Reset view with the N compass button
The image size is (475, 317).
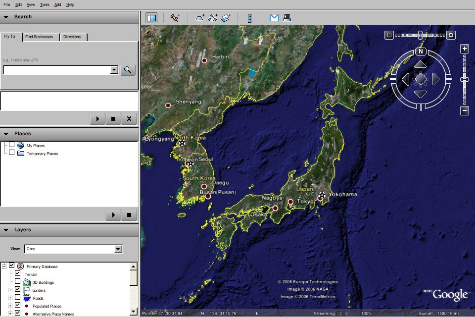click(421, 52)
